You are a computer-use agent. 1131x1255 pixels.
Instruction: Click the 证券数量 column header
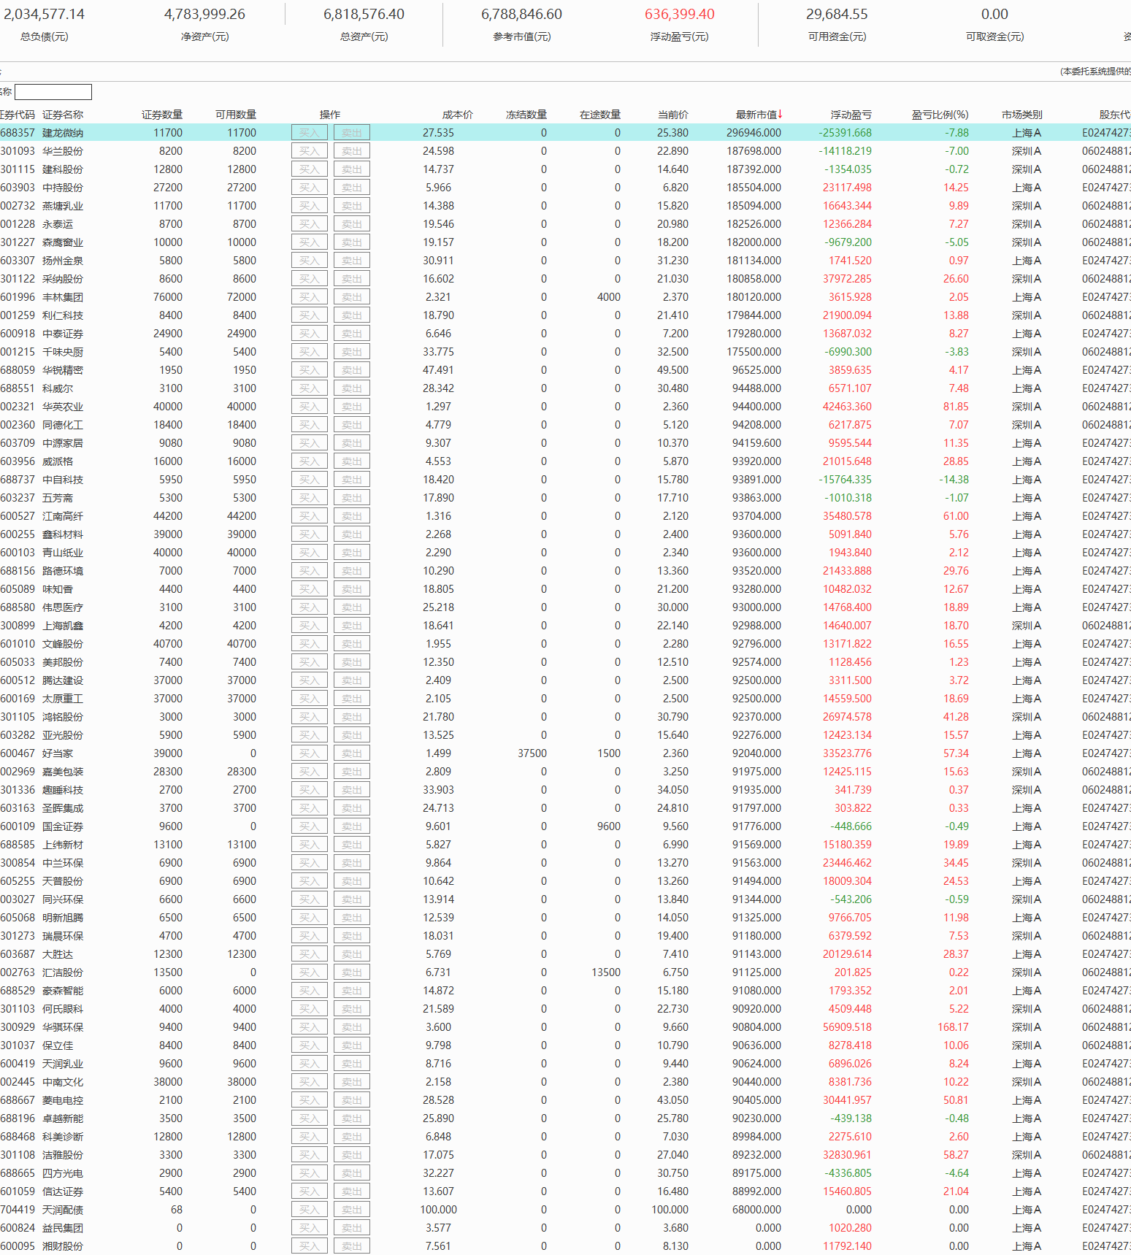click(x=162, y=115)
